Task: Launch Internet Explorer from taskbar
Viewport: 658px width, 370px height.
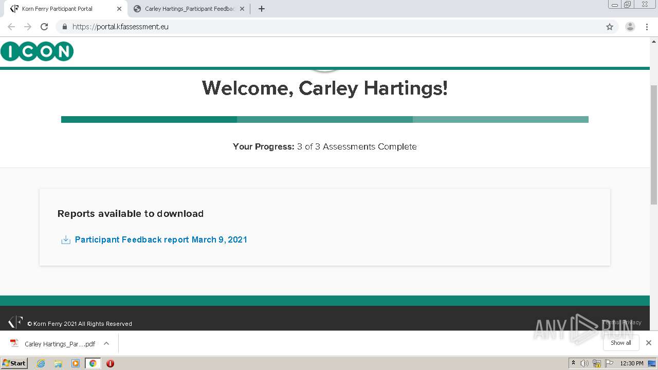Action: click(x=41, y=363)
